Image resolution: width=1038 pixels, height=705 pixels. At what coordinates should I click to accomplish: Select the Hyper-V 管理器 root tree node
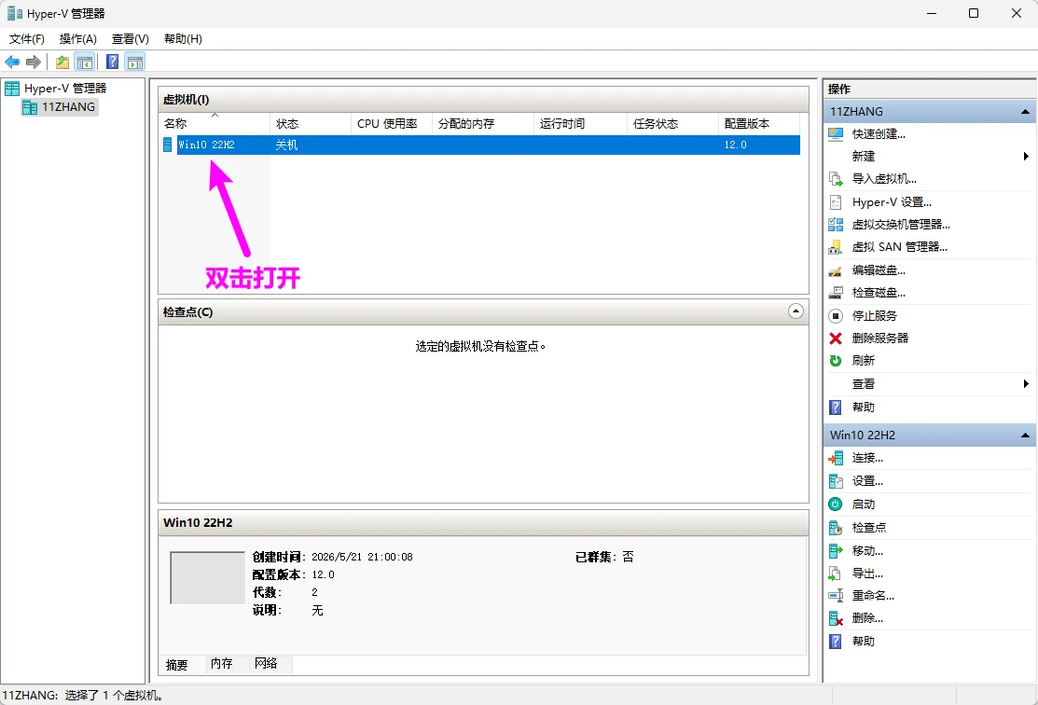click(x=65, y=88)
